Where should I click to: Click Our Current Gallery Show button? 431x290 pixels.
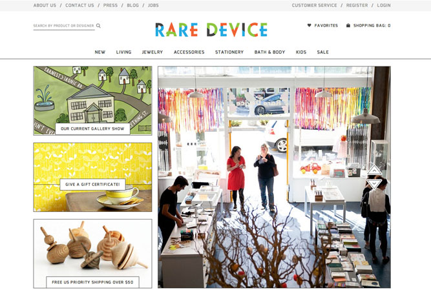(92, 129)
